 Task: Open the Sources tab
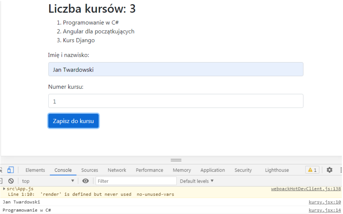coord(90,170)
